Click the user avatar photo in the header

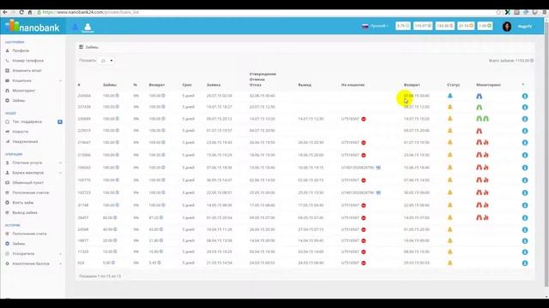[507, 27]
